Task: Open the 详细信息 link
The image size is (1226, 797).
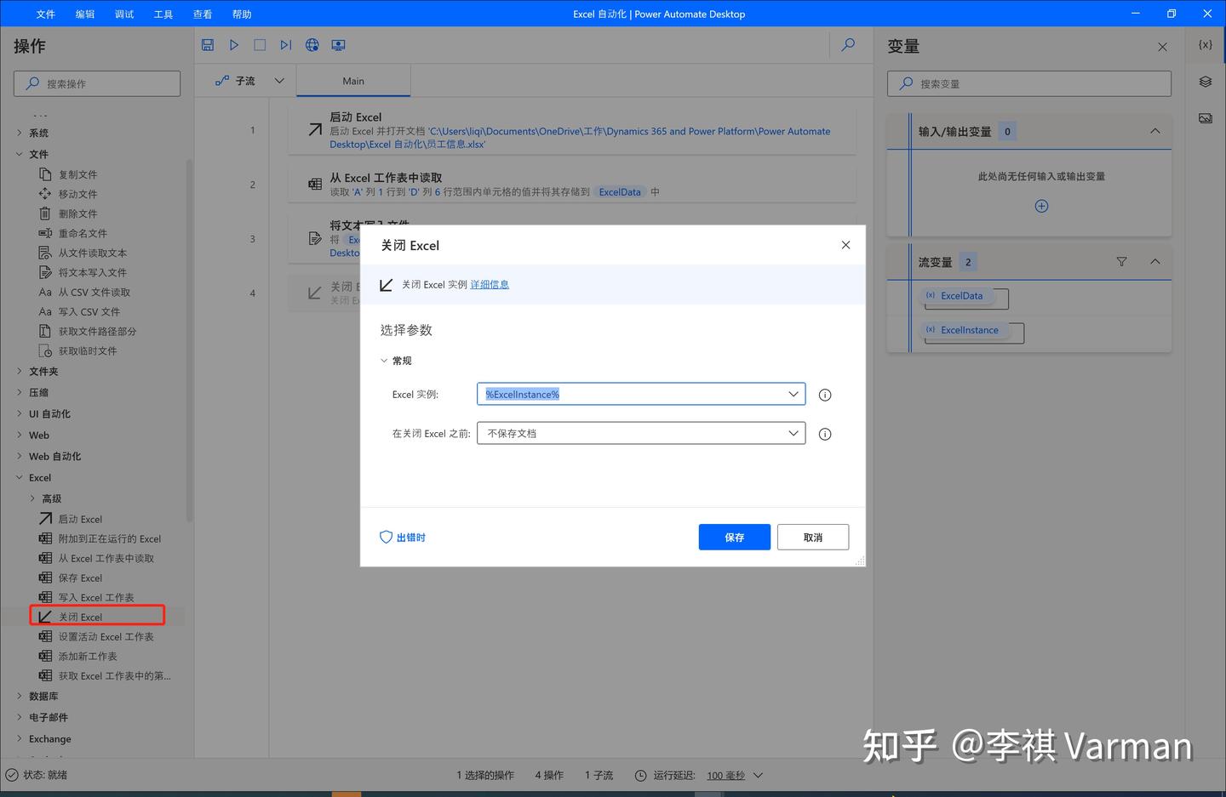Action: click(489, 284)
